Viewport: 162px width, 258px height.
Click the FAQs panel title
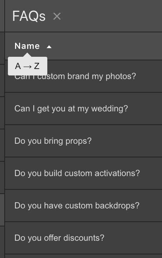tap(29, 16)
